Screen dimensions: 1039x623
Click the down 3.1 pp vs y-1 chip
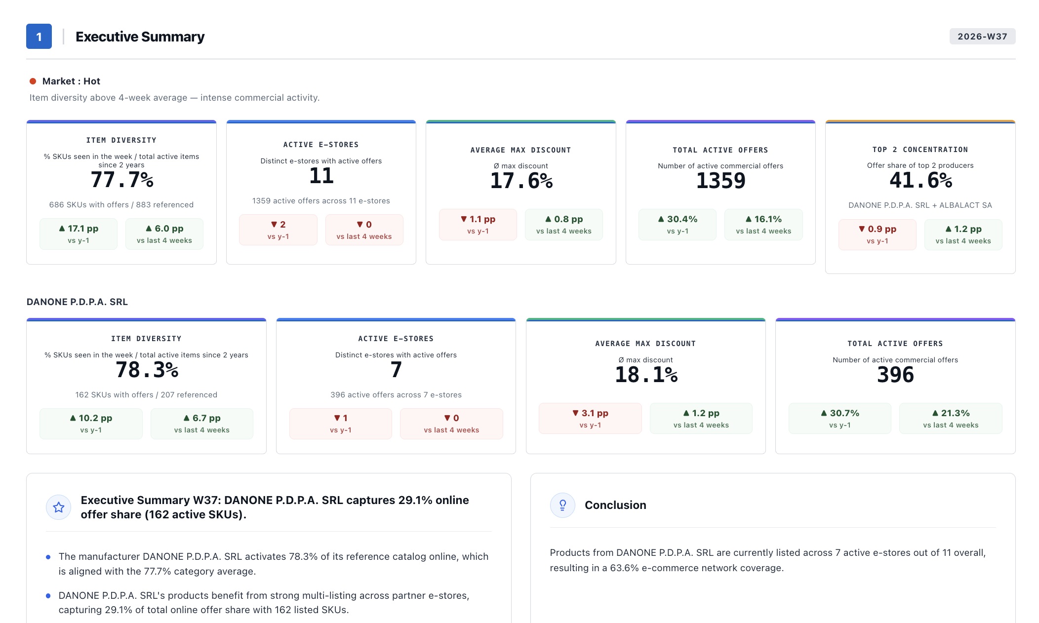(591, 419)
